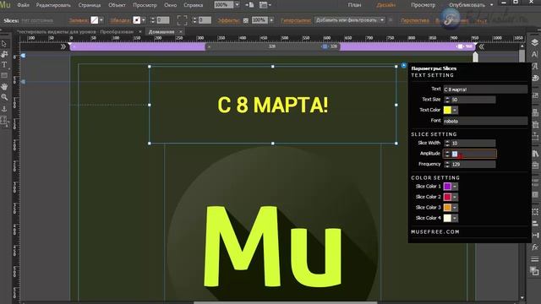Click the Обводка stroke link
Screen dimensions: 541x304
[121, 20]
